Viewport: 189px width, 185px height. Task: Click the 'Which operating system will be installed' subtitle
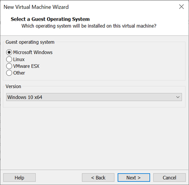89,26
